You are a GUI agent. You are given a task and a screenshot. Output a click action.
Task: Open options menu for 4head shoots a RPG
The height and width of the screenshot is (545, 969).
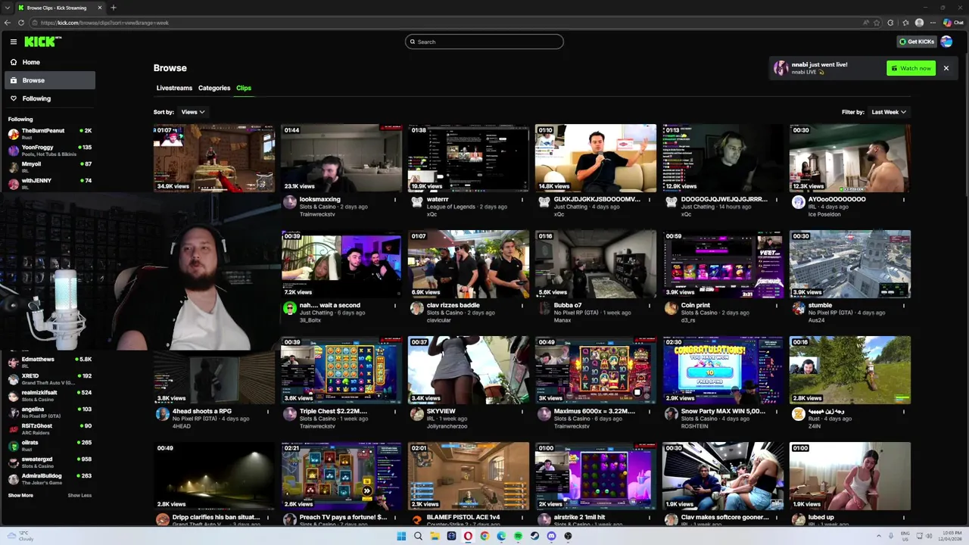coord(267,412)
